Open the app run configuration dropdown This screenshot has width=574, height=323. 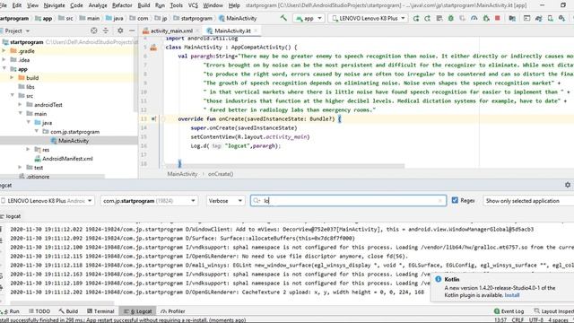coord(309,18)
